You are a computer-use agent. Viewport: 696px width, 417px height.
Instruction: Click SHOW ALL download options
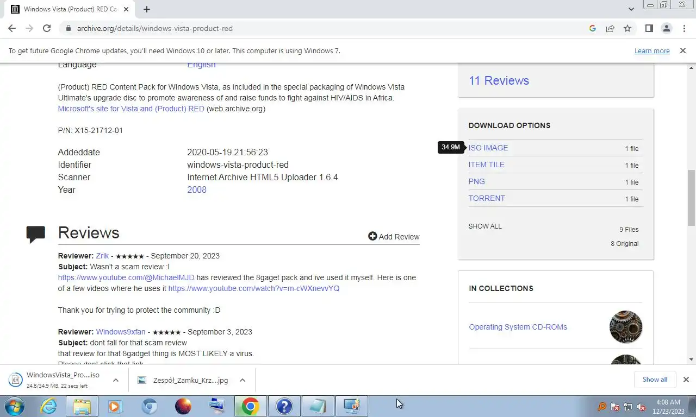coord(485,226)
